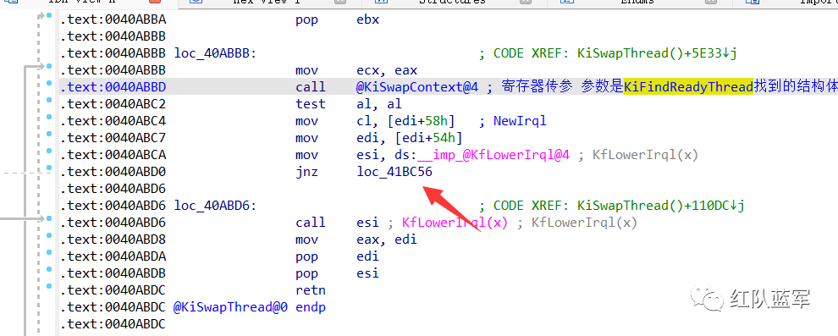Viewport: 838px width, 336px height.
Task: Click the 'edi, [edi+54h]' operand
Action: click(410, 138)
